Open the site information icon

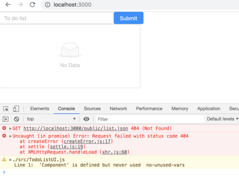pos(47,5)
